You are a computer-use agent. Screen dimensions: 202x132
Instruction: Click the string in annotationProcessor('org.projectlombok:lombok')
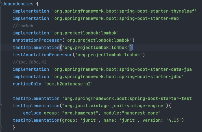click(98, 40)
